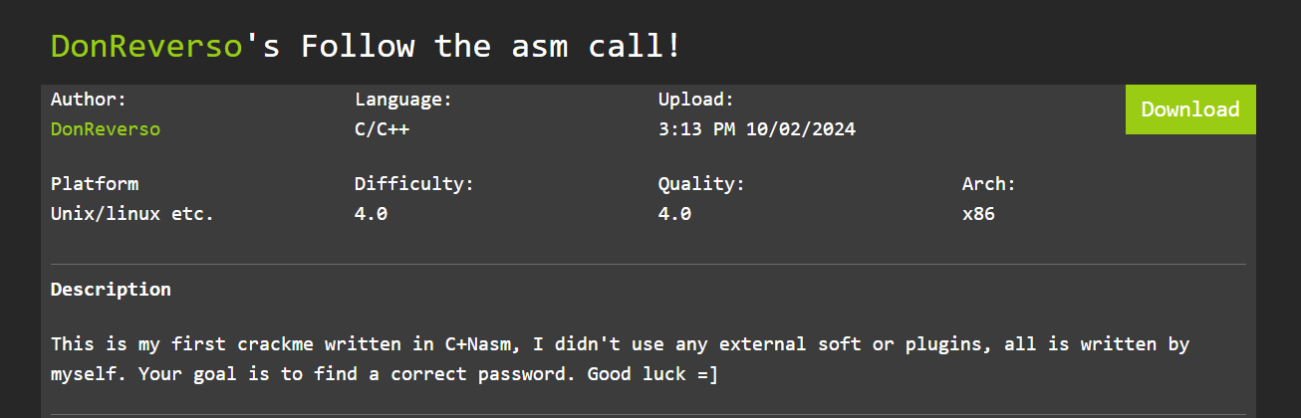Click the Quality: label
1301x418 pixels.
pos(701,184)
